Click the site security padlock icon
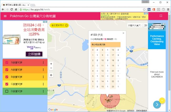The image size is (171, 112). point(21,9)
